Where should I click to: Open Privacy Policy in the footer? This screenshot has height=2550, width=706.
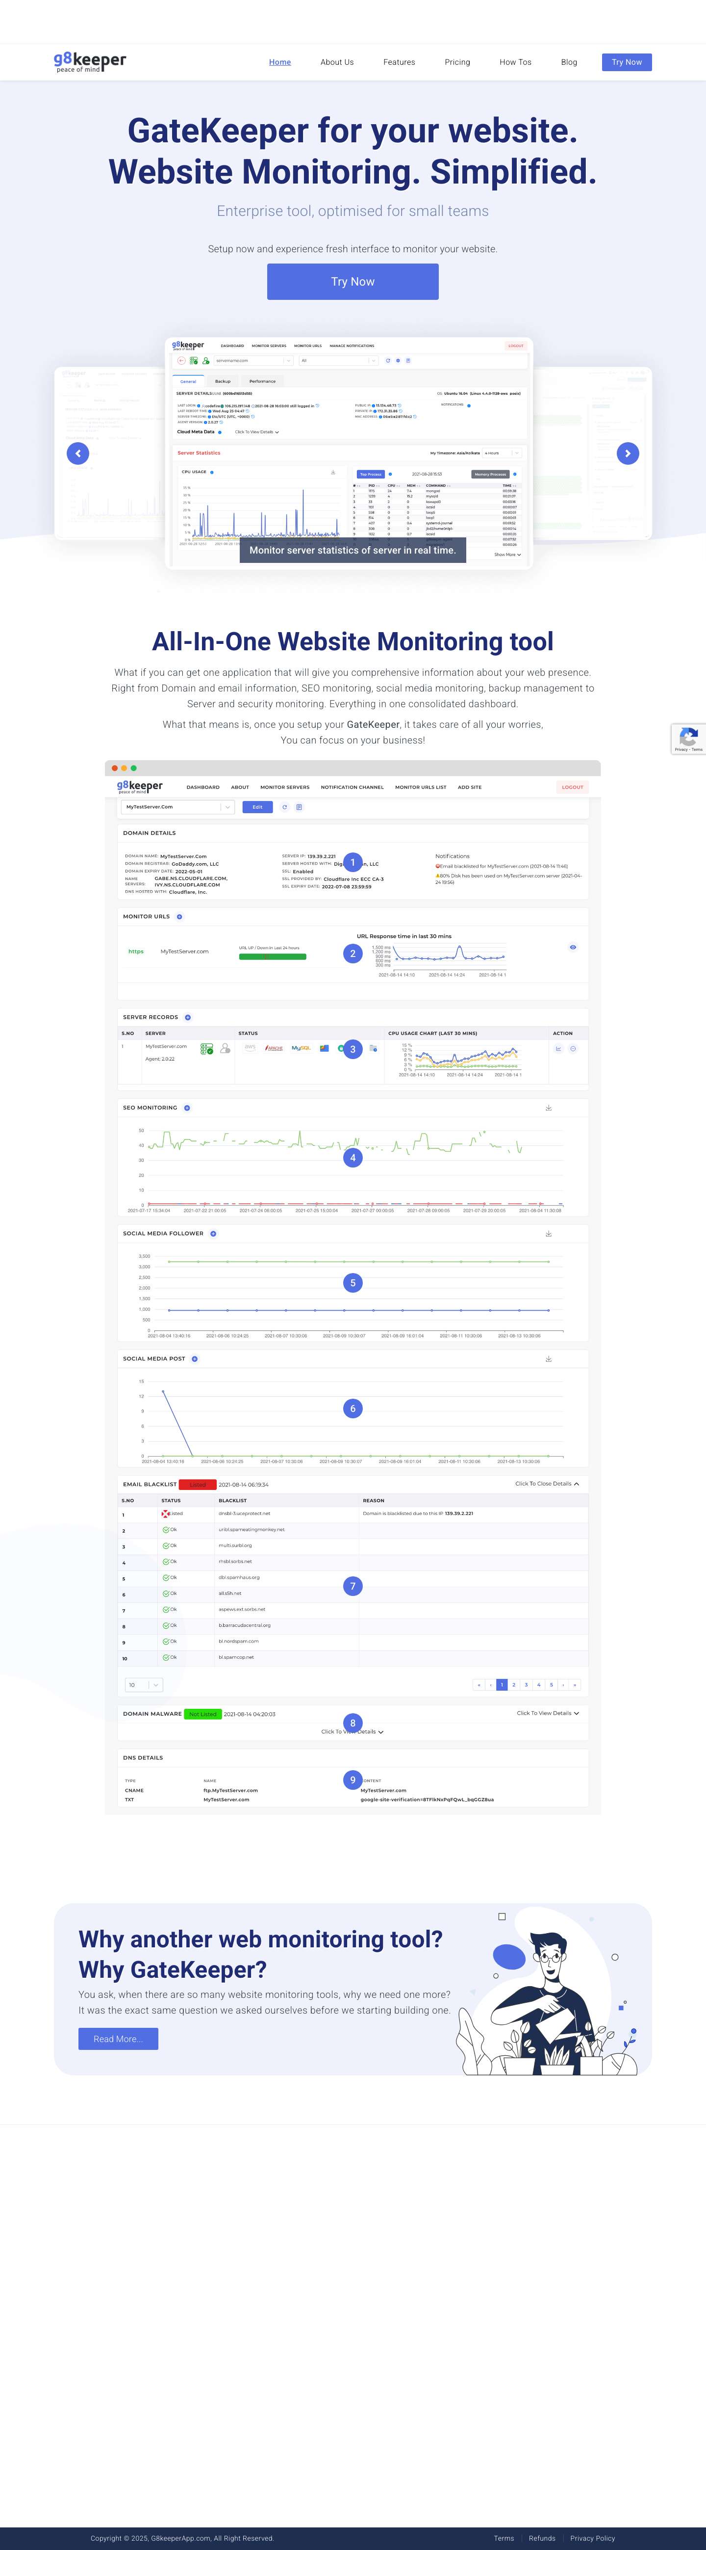[592, 2538]
